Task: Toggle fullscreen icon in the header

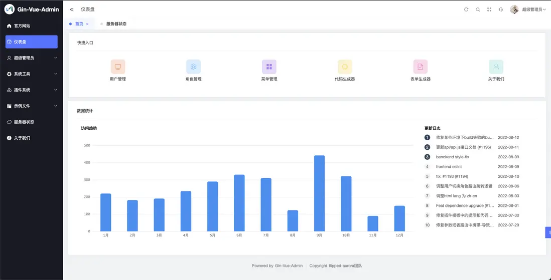Action: pyautogui.click(x=489, y=10)
